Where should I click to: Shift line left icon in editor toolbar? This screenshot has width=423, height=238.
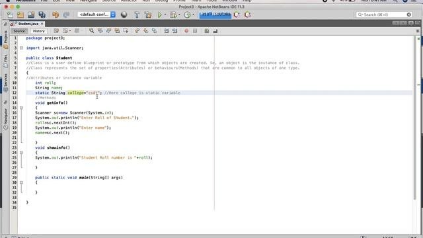click(166, 31)
